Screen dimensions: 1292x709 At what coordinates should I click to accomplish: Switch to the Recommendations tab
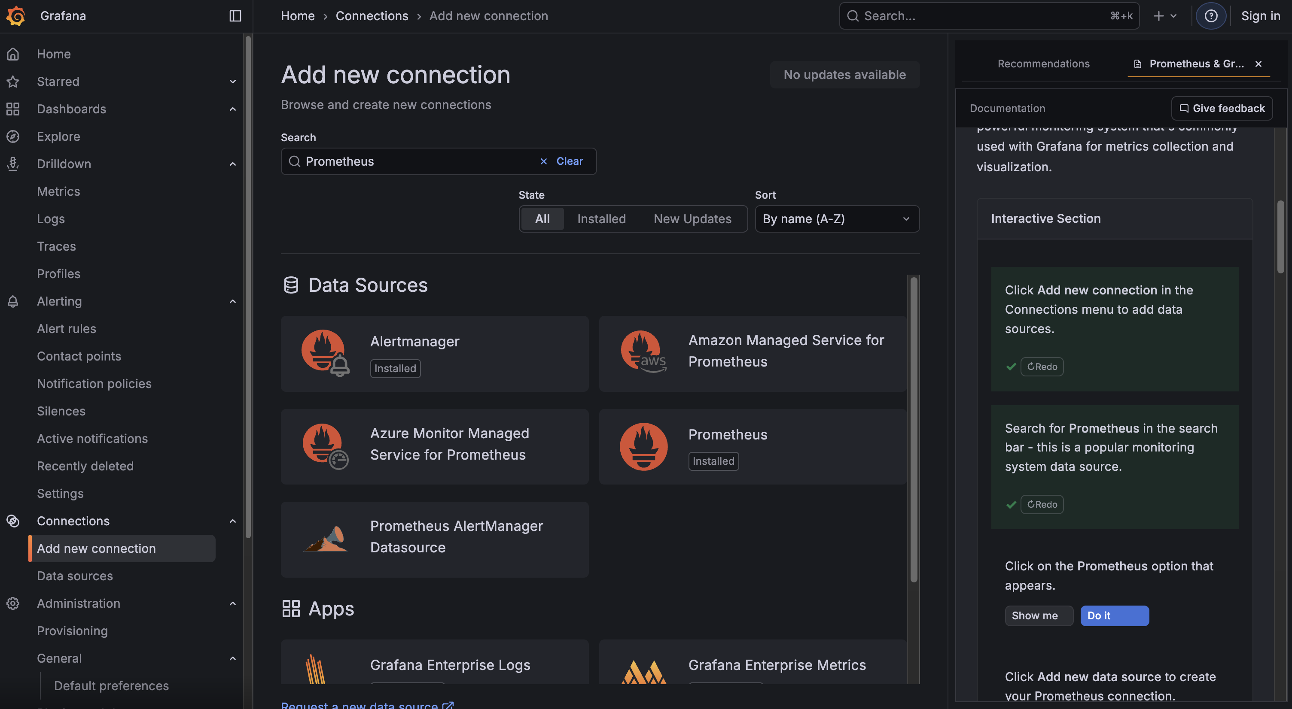pyautogui.click(x=1043, y=64)
